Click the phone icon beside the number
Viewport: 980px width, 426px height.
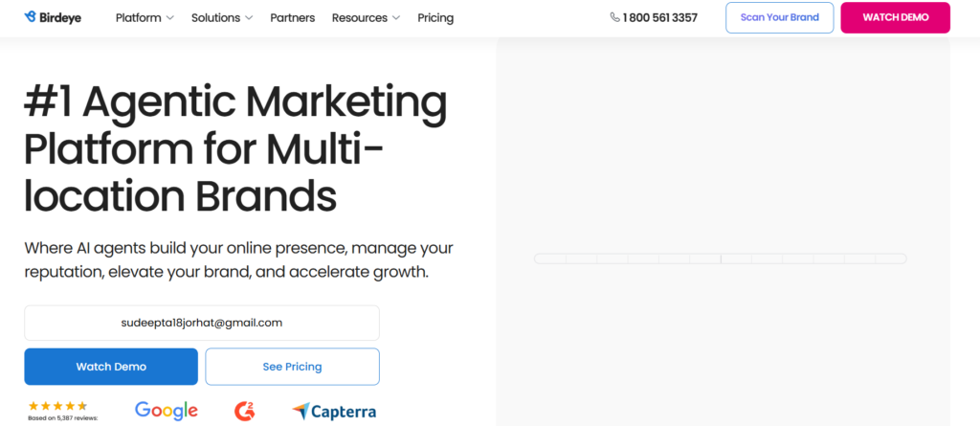[614, 17]
